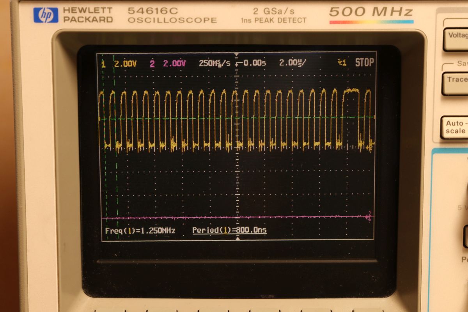The width and height of the screenshot is (468, 312).
Task: Select channel 1 2.00V scale readout
Action: [125, 64]
